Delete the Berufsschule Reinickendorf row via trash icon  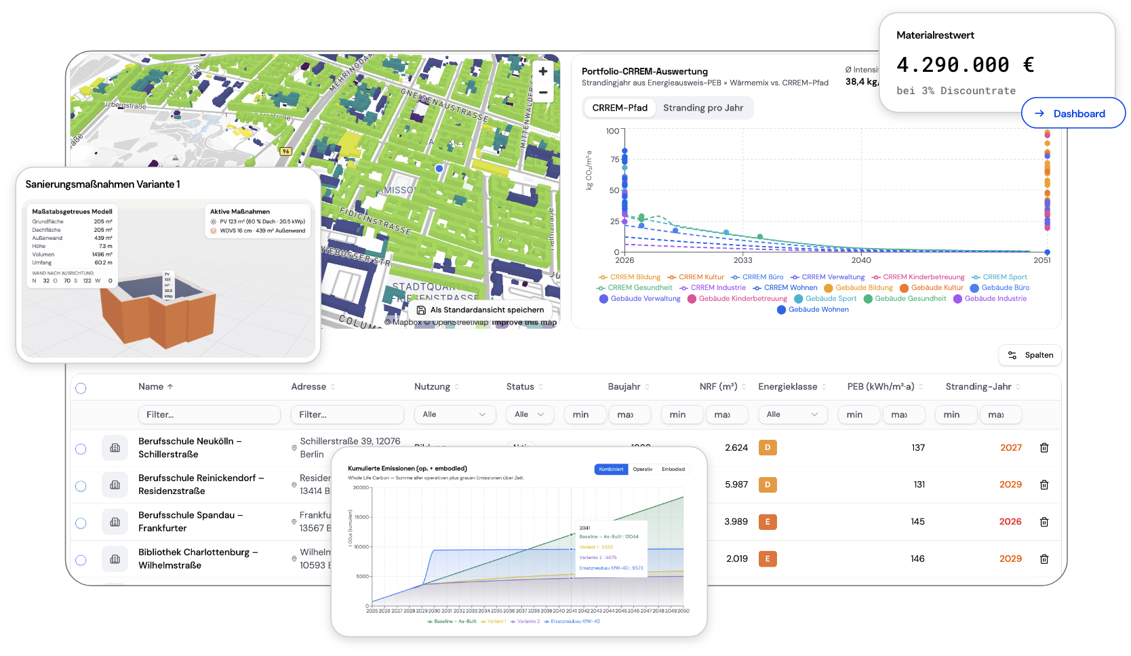pos(1044,485)
